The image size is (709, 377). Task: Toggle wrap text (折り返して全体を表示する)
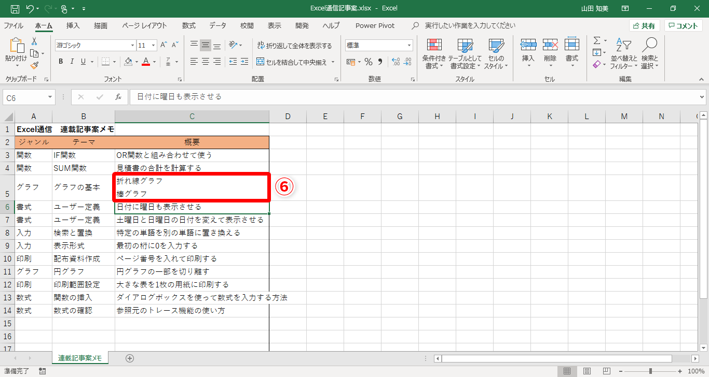coord(294,46)
